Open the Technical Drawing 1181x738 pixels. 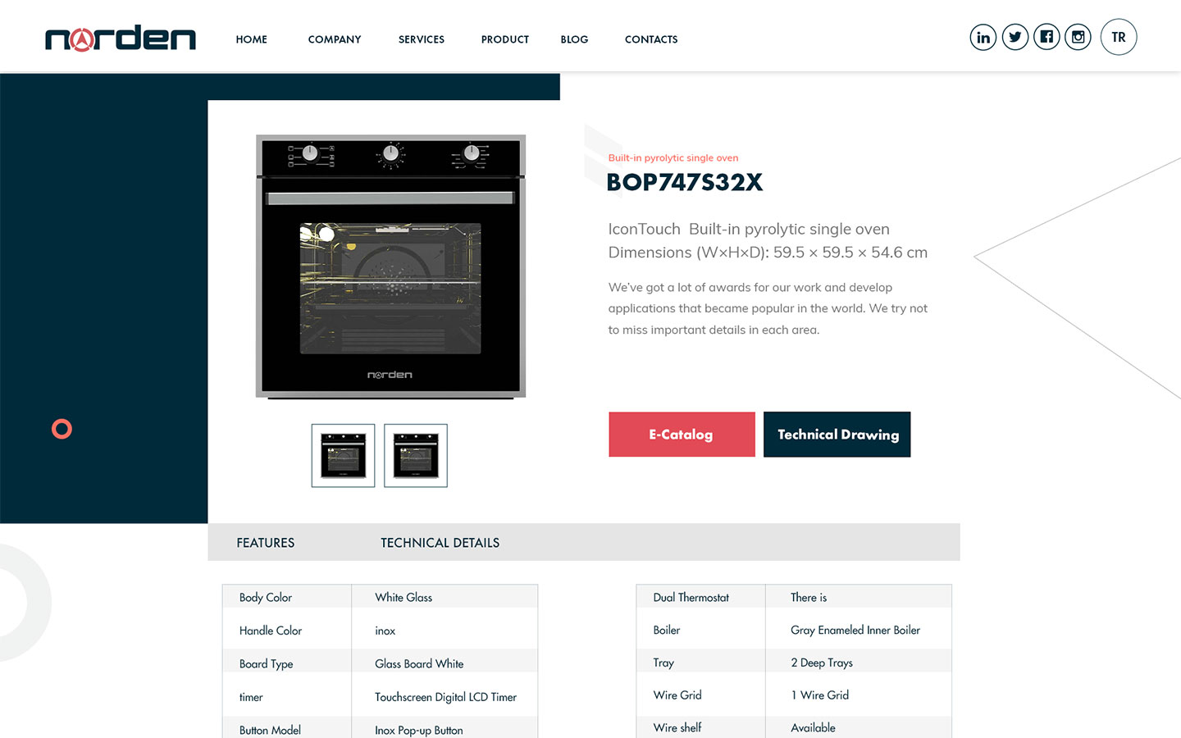837,435
